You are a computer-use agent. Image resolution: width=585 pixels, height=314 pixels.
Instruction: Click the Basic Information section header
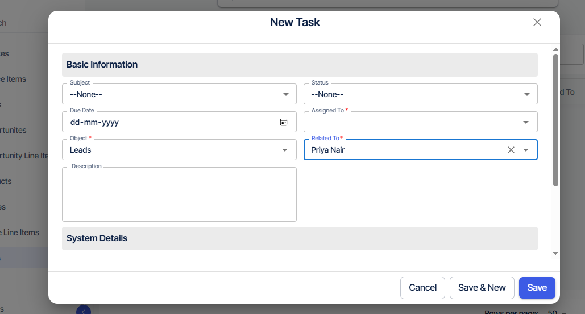pos(300,64)
